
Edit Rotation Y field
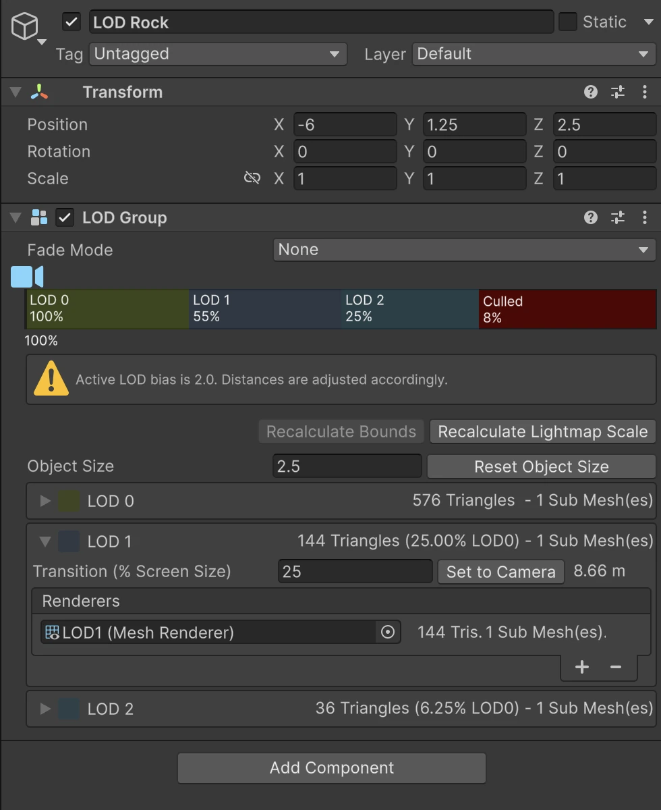click(474, 152)
